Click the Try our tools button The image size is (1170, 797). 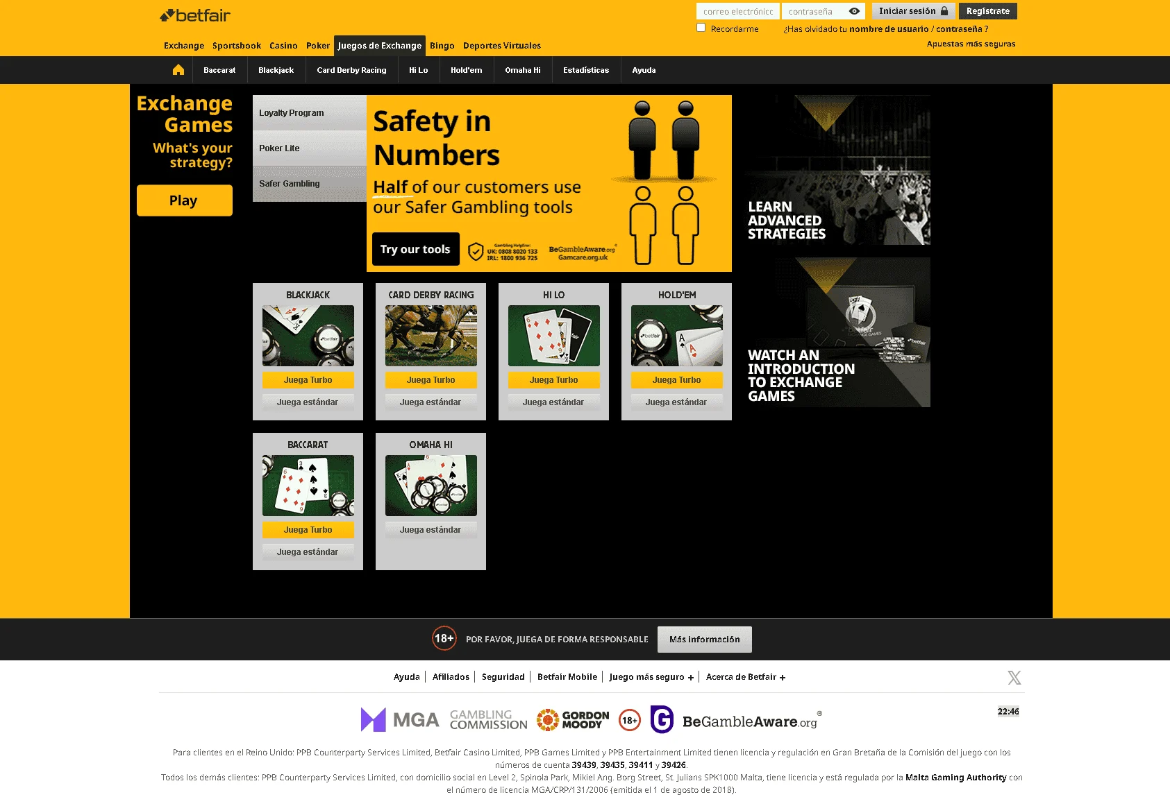click(x=416, y=249)
